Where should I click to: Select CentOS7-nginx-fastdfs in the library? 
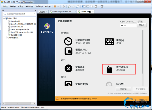[20, 29]
